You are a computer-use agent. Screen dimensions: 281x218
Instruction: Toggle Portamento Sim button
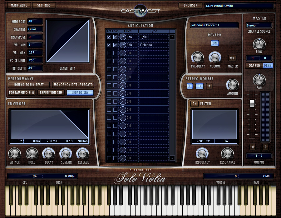[22, 93]
